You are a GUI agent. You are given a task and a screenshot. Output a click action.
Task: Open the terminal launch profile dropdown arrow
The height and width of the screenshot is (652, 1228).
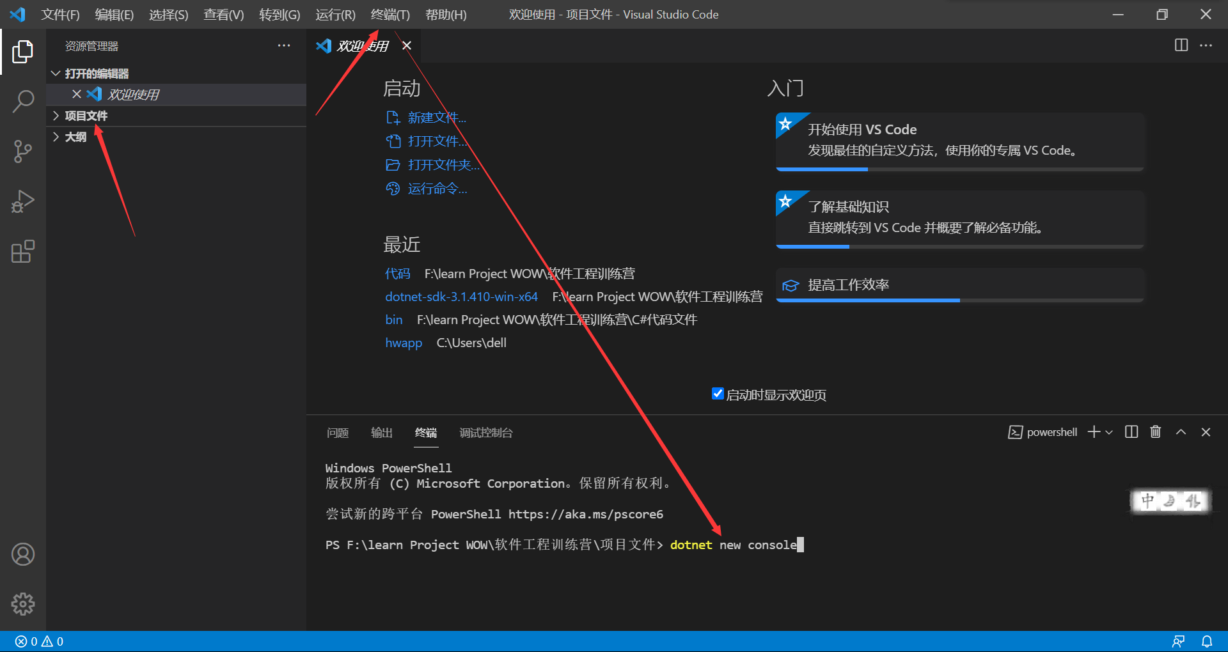click(1109, 432)
